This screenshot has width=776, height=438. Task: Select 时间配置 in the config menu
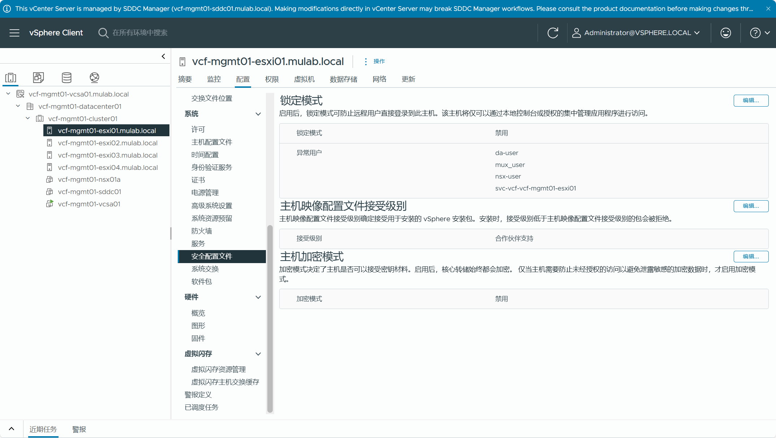(205, 155)
